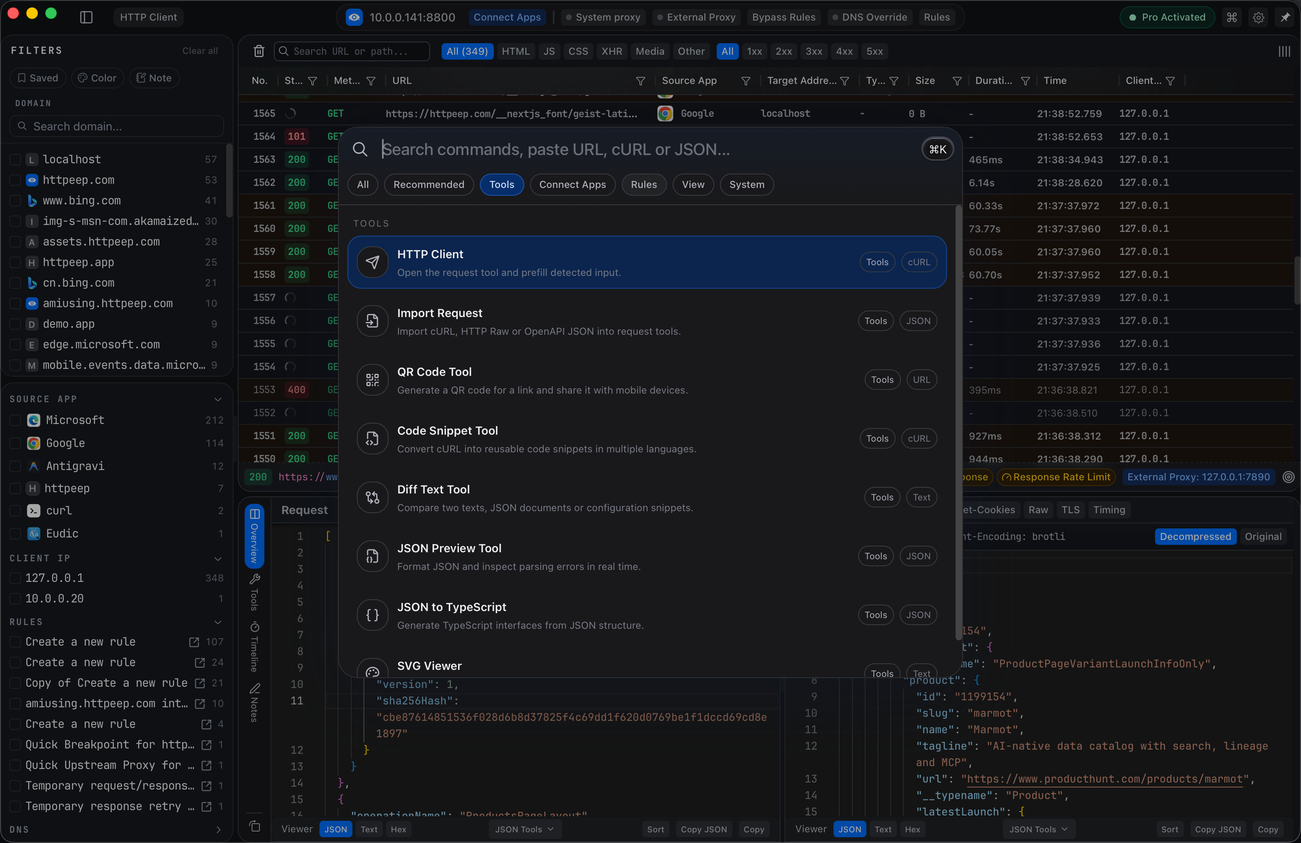Screen dimensions: 1301x843
Task: Open the request JSON Tools dropdown
Action: coord(525,829)
